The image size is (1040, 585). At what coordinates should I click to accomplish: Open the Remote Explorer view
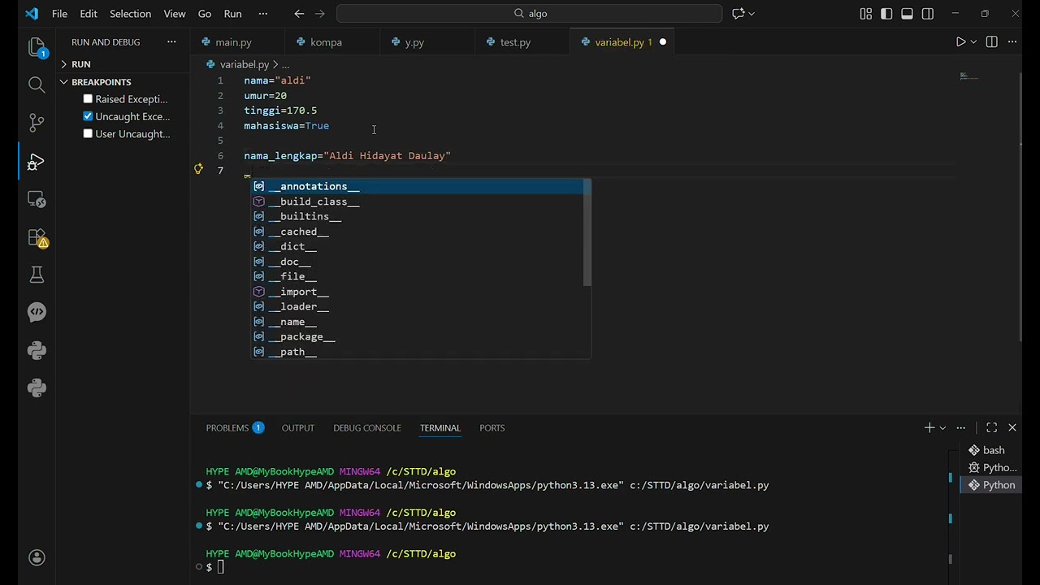pyautogui.click(x=37, y=199)
